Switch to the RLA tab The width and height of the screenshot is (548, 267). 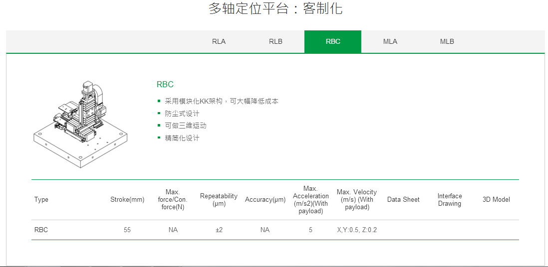pos(219,41)
